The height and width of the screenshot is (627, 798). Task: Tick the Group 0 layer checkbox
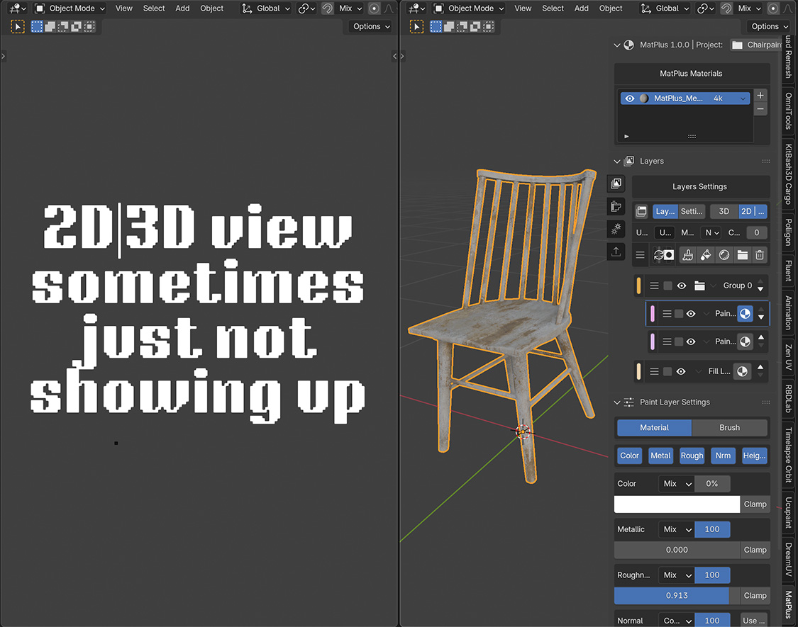(667, 286)
